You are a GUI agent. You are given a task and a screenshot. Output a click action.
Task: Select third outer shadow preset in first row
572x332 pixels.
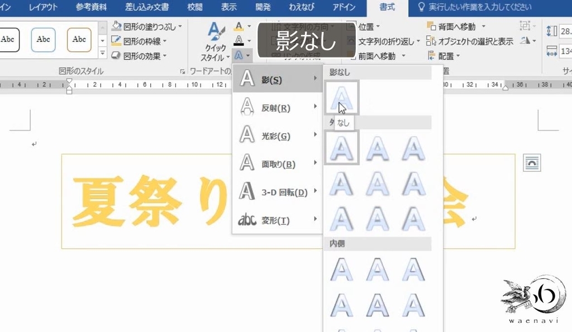(413, 148)
